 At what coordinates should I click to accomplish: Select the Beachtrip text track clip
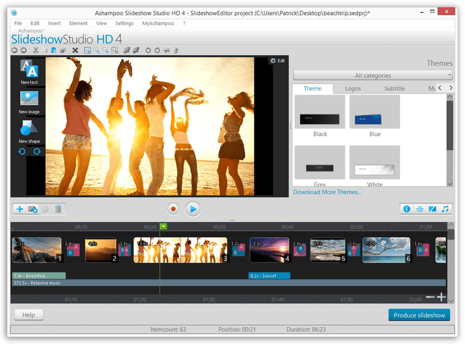[x=39, y=276]
